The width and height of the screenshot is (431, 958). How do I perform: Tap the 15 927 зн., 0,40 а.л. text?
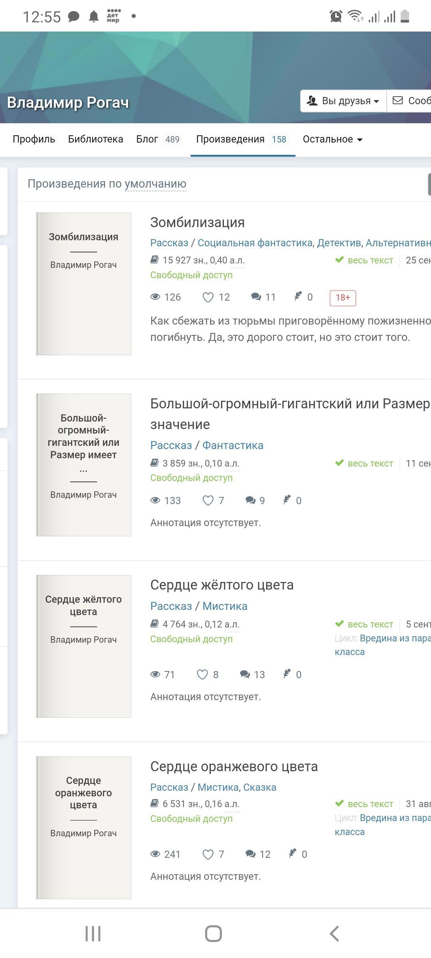204,260
